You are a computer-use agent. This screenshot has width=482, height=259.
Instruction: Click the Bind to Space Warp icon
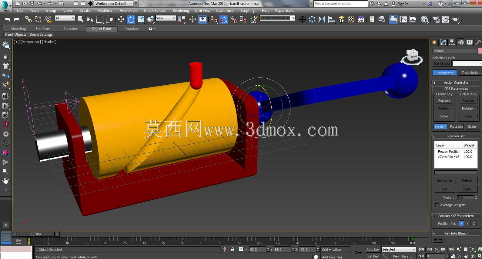[x=48, y=19]
